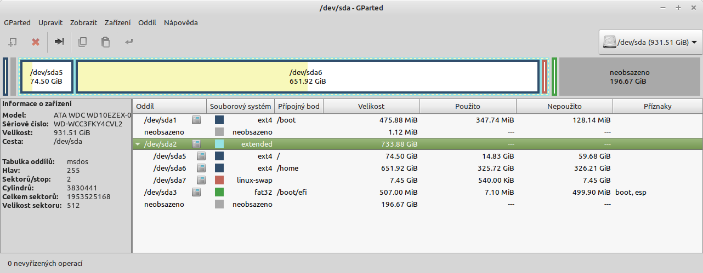Select the /dev/sda7 row in partition list

pyautogui.click(x=417, y=180)
